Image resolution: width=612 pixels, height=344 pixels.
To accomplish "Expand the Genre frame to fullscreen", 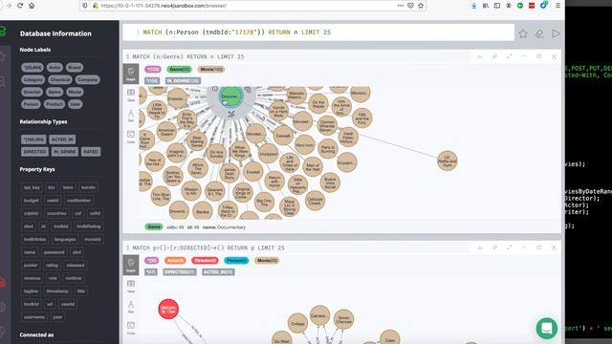I will click(x=510, y=56).
